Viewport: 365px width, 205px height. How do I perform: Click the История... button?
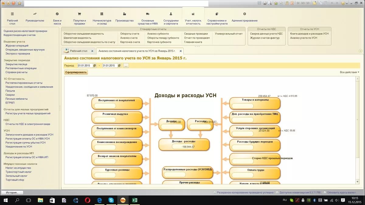point(12,193)
